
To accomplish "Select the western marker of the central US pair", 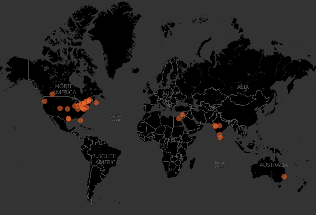I will [60, 108].
